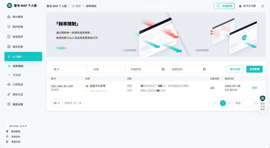Open the calendar icon in 开始时间

tap(163, 69)
